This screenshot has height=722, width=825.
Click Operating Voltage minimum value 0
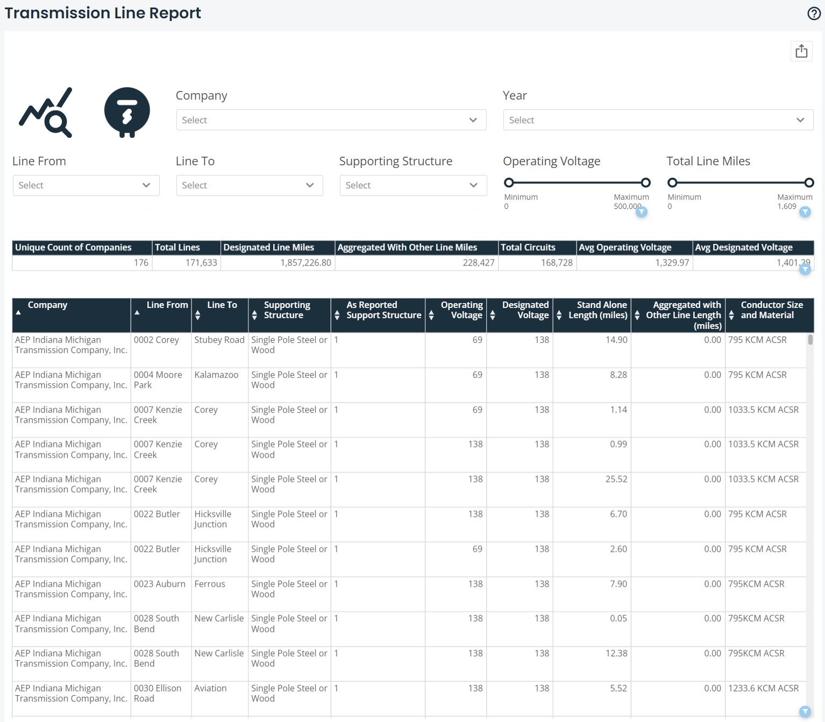[506, 206]
